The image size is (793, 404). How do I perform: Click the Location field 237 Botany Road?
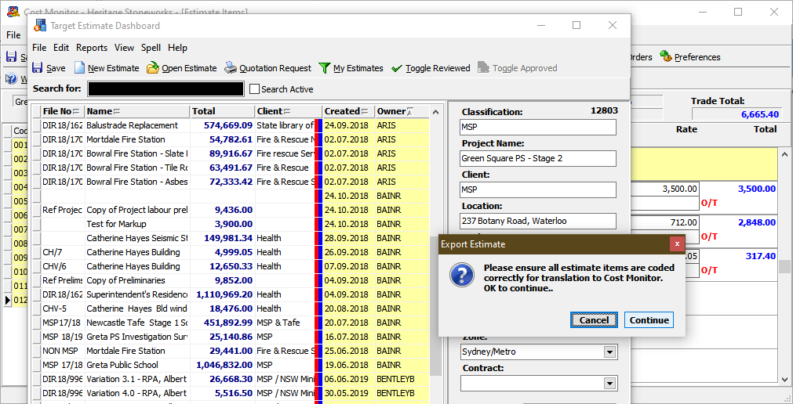[x=538, y=221]
